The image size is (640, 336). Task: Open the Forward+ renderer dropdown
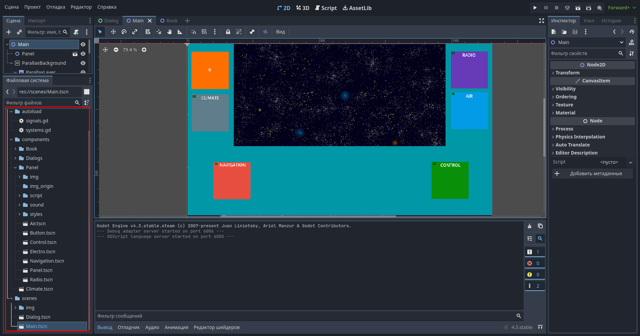coord(622,7)
